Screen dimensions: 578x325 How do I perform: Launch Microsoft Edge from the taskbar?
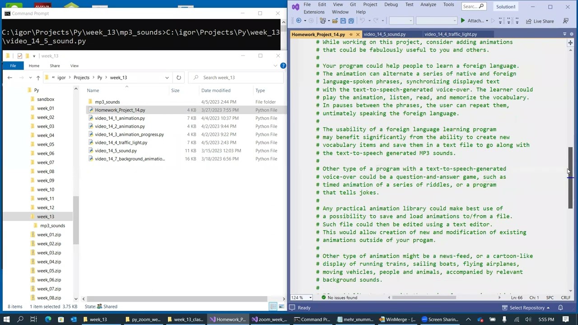coord(48,320)
